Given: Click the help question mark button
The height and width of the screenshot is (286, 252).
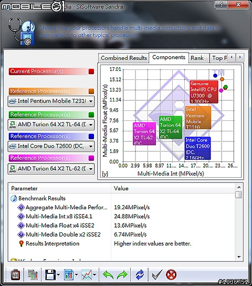Looking at the screenshot, I should [x=221, y=5].
